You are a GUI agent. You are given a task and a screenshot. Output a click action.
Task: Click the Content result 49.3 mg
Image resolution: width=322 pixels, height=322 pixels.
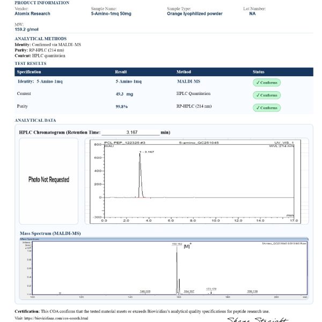[x=124, y=94]
